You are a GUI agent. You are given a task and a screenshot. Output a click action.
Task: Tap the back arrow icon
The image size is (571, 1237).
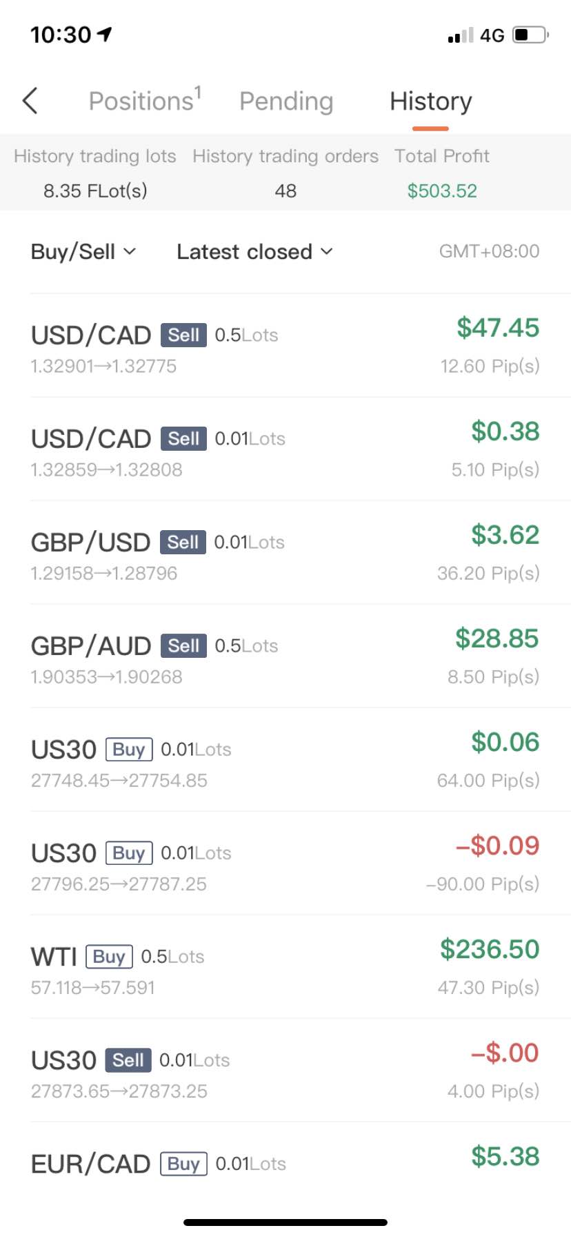click(x=30, y=101)
